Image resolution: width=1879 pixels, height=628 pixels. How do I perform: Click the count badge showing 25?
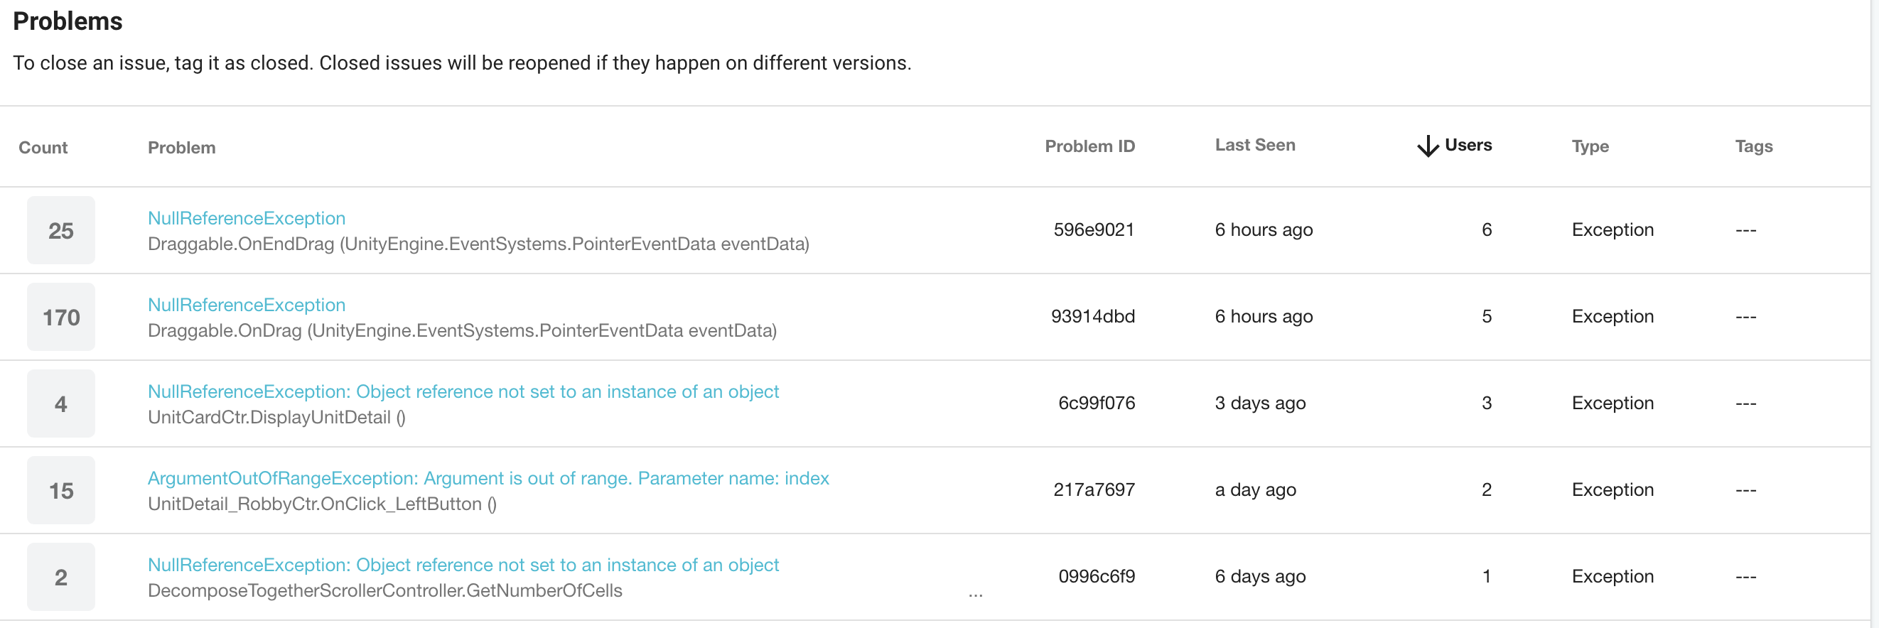[x=61, y=230]
